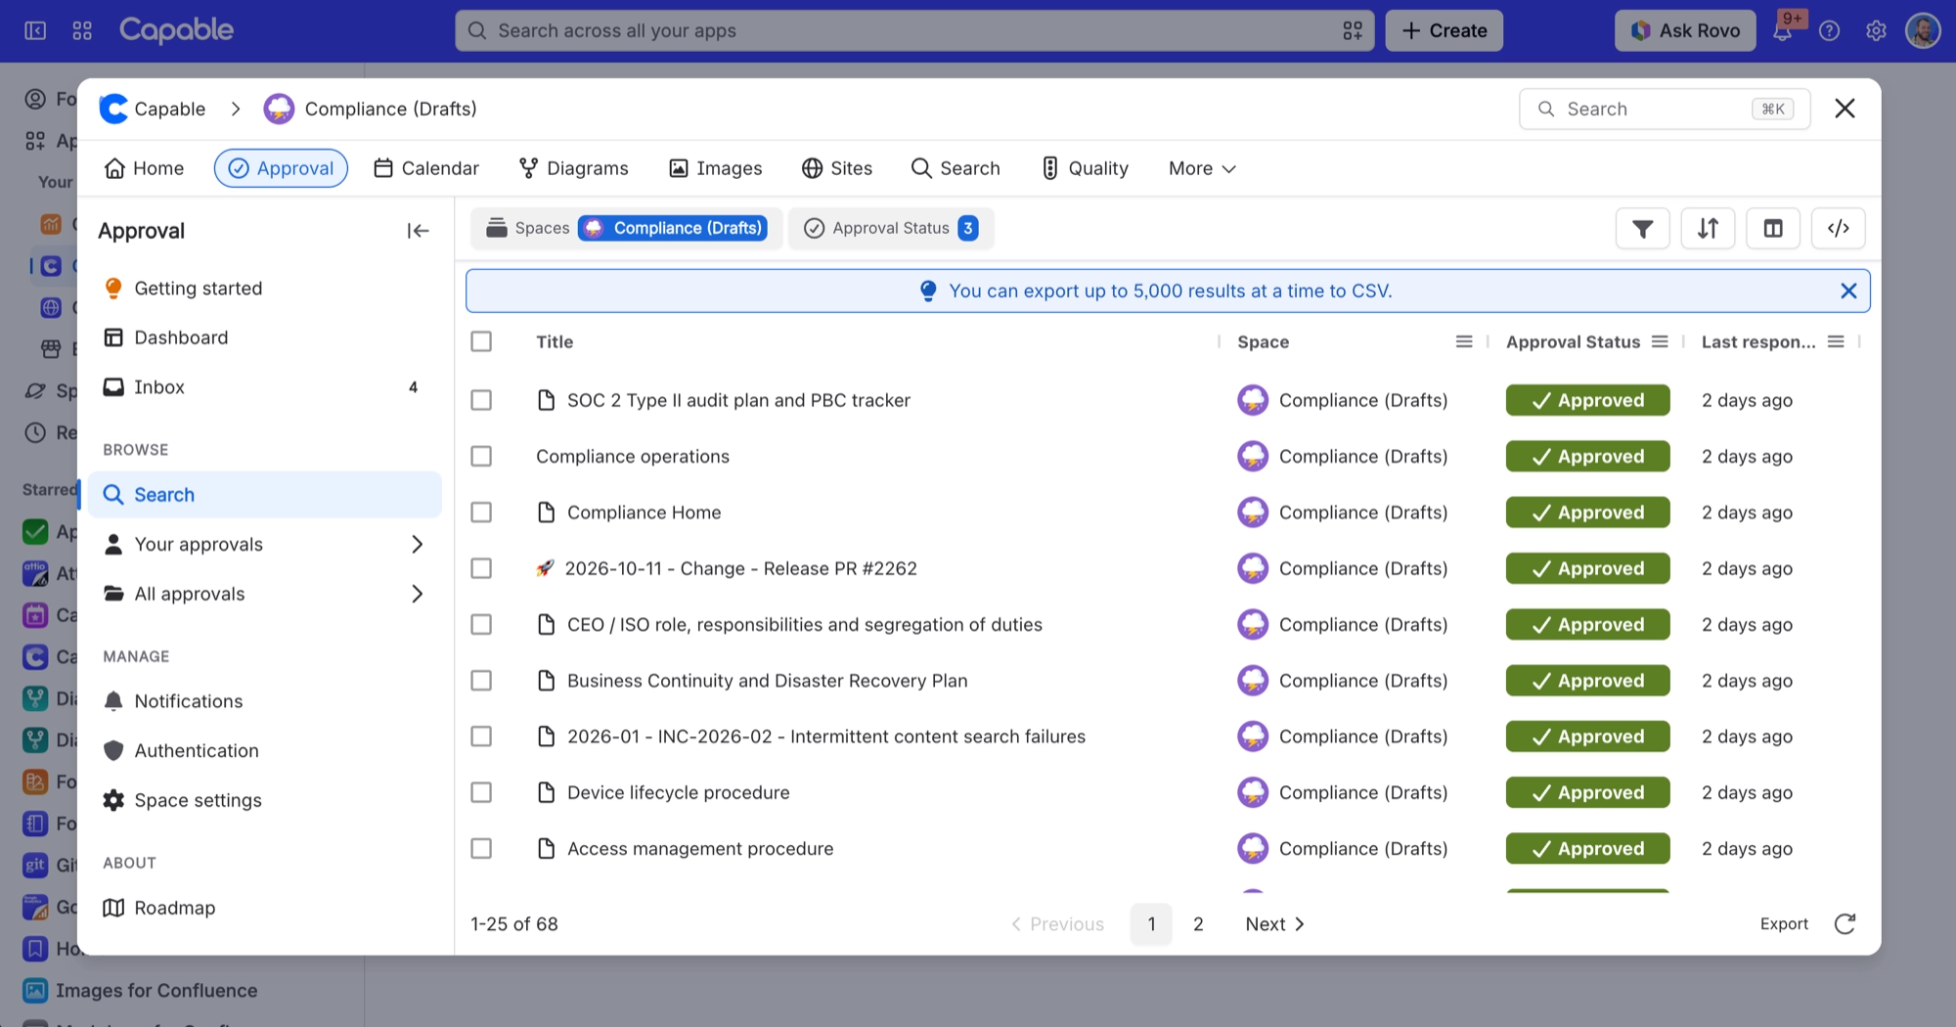Click the dialog Search field
The width and height of the screenshot is (1956, 1027).
pyautogui.click(x=1664, y=110)
